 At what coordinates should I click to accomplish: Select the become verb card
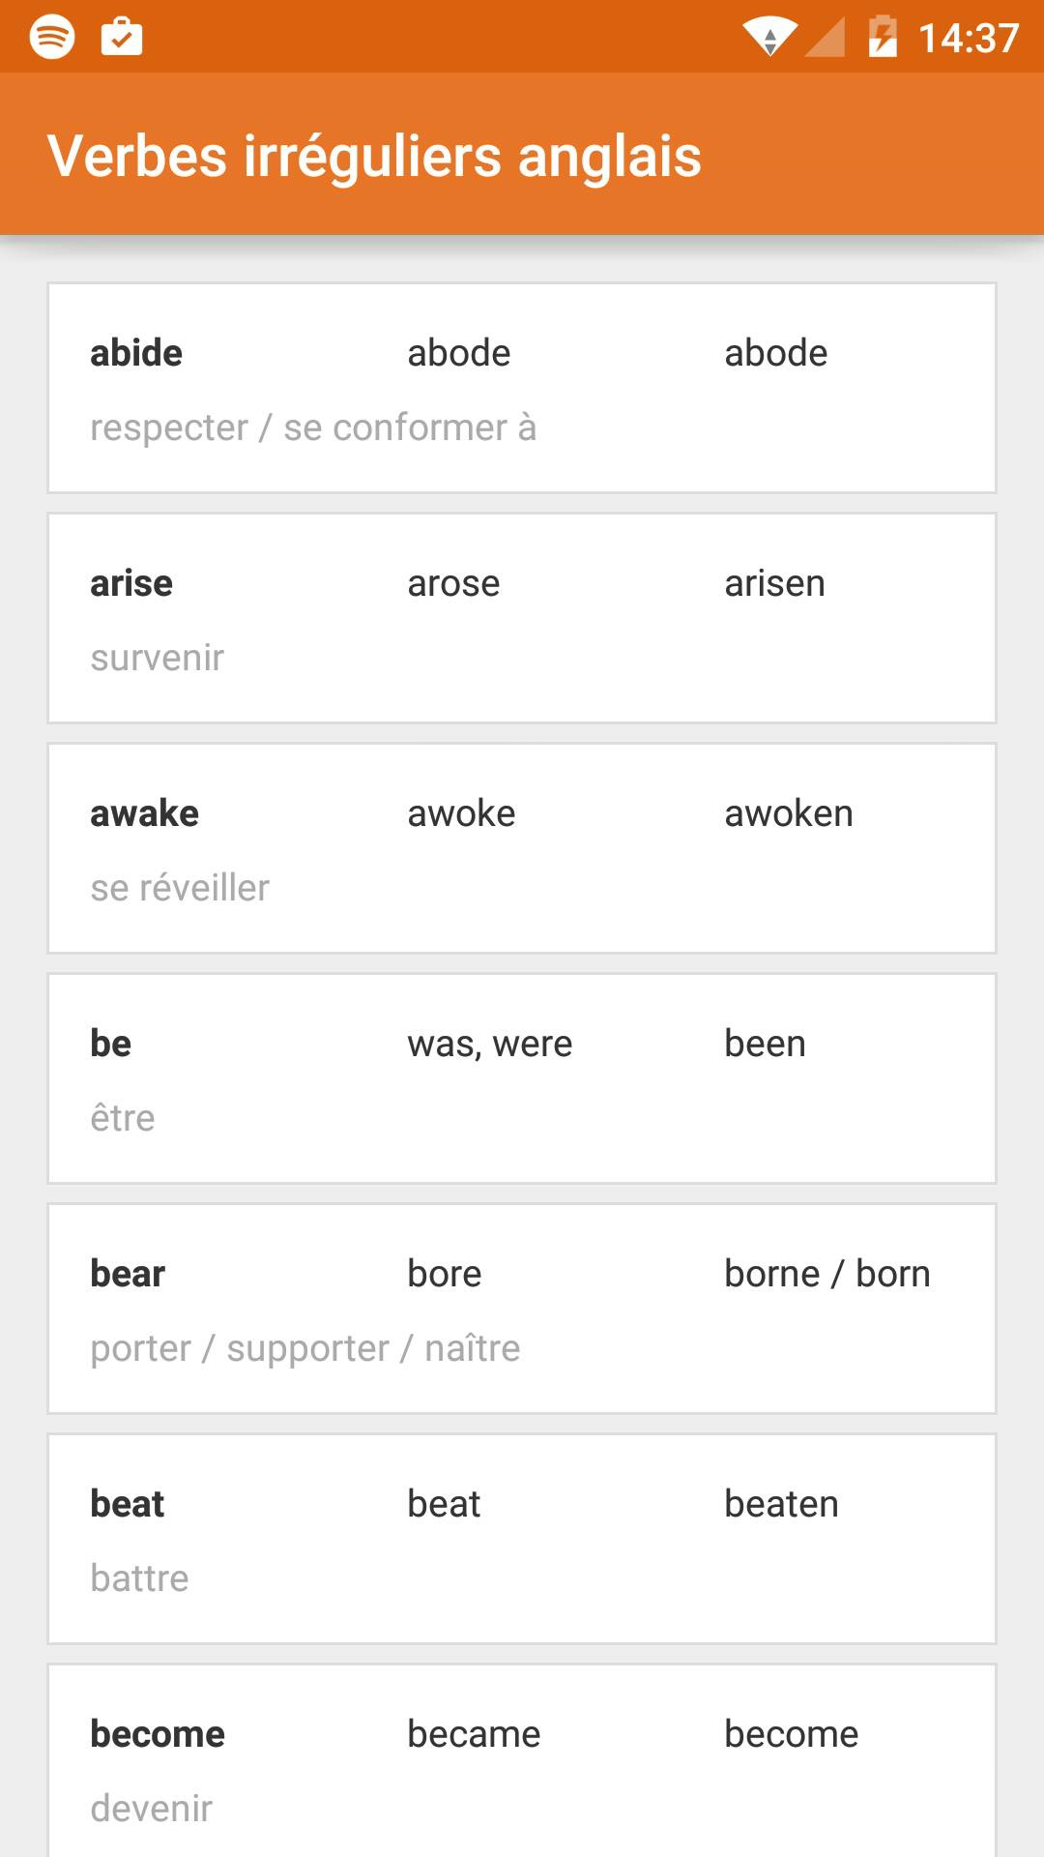coord(522,1760)
